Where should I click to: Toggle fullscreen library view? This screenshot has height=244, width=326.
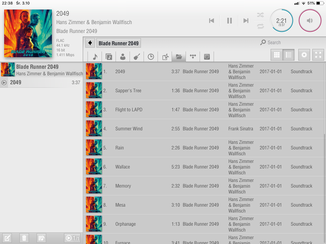point(318,55)
